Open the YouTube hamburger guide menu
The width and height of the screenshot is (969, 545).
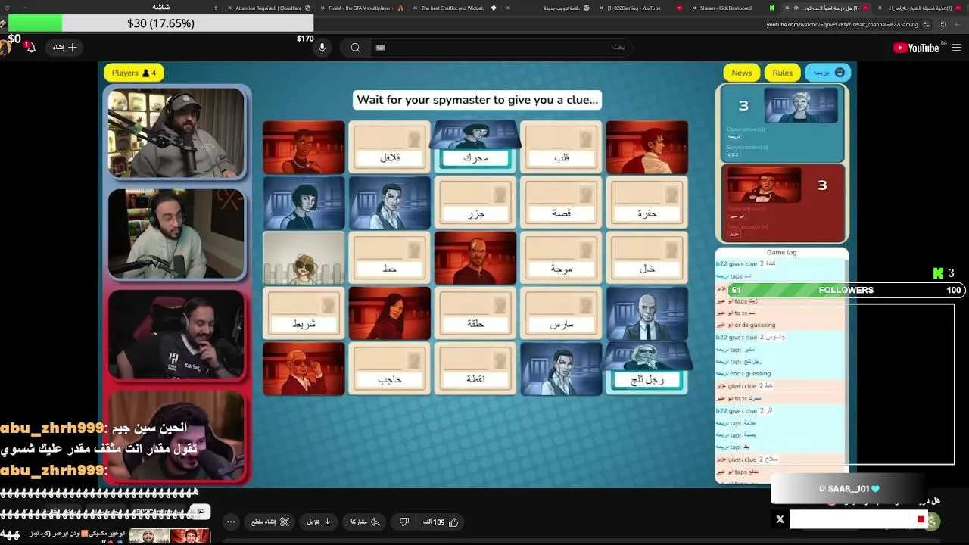pyautogui.click(x=956, y=48)
